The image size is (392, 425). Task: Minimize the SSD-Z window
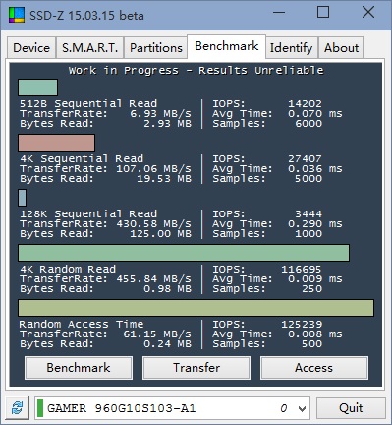pos(279,13)
